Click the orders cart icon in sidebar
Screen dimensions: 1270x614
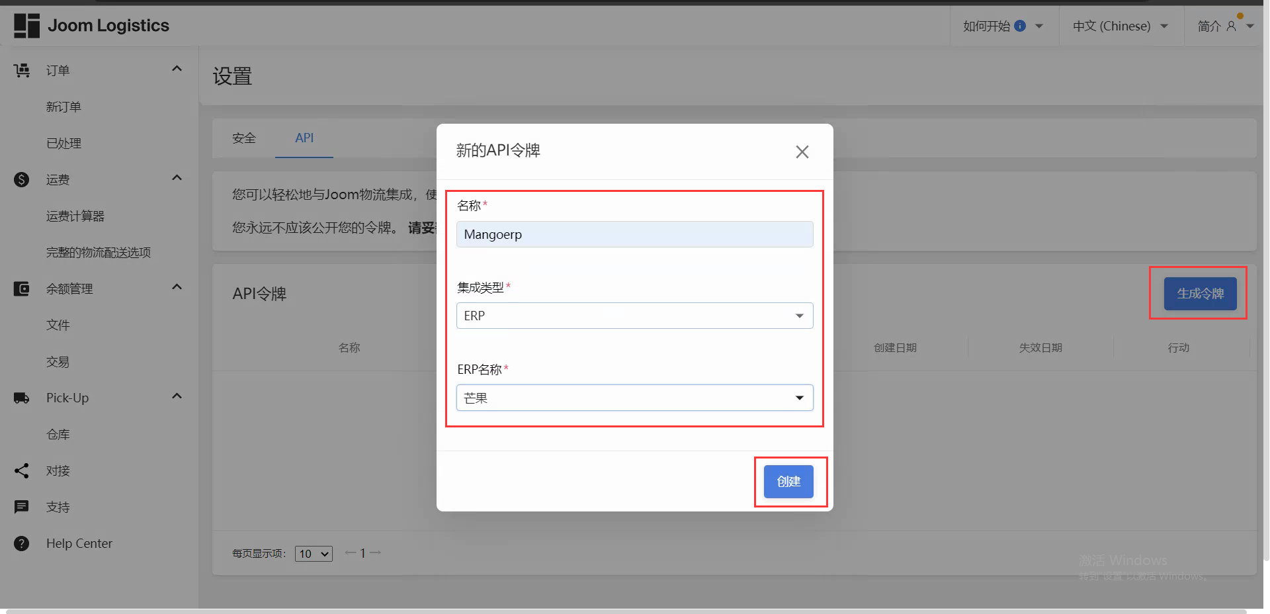point(22,70)
